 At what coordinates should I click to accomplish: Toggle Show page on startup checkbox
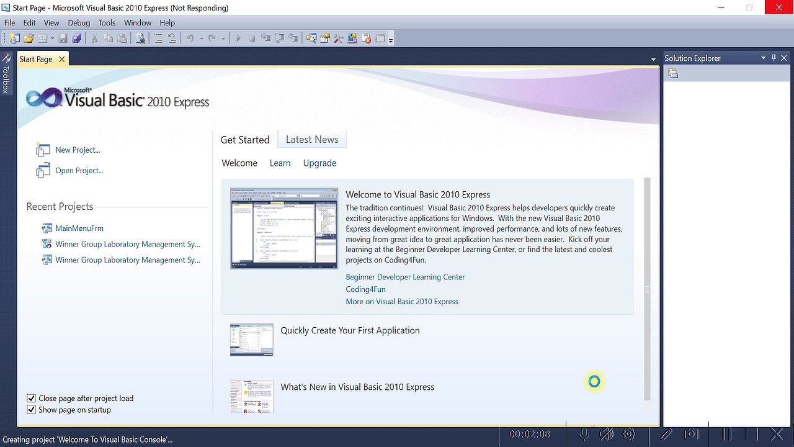pyautogui.click(x=32, y=410)
